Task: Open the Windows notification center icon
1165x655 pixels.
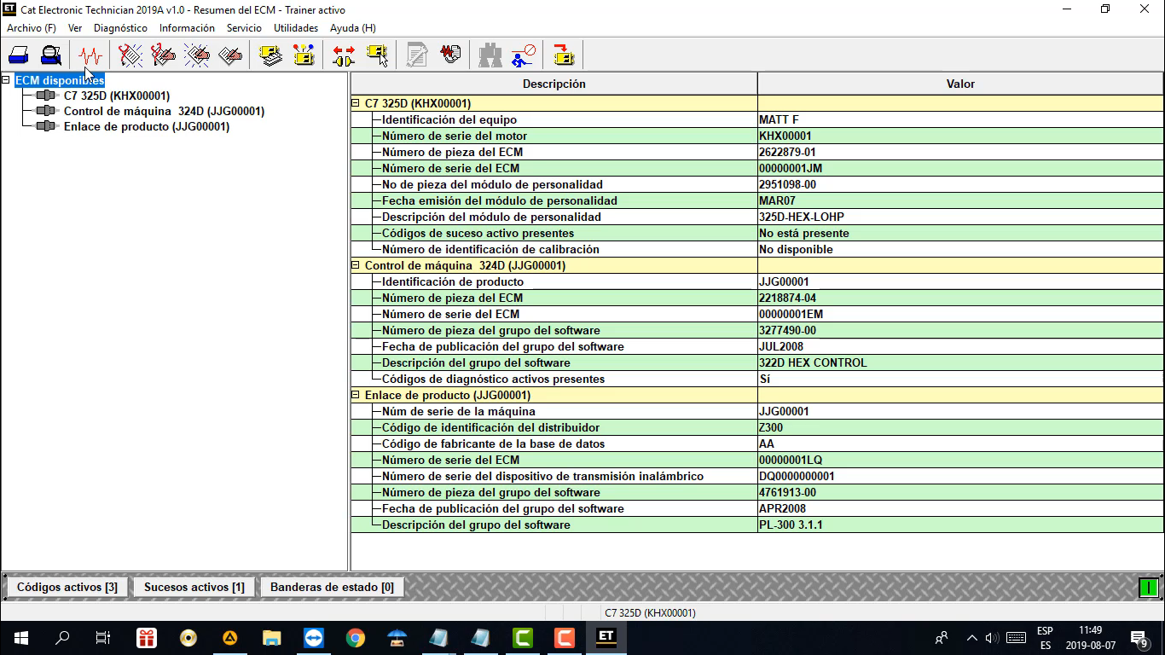Action: pyautogui.click(x=1139, y=637)
